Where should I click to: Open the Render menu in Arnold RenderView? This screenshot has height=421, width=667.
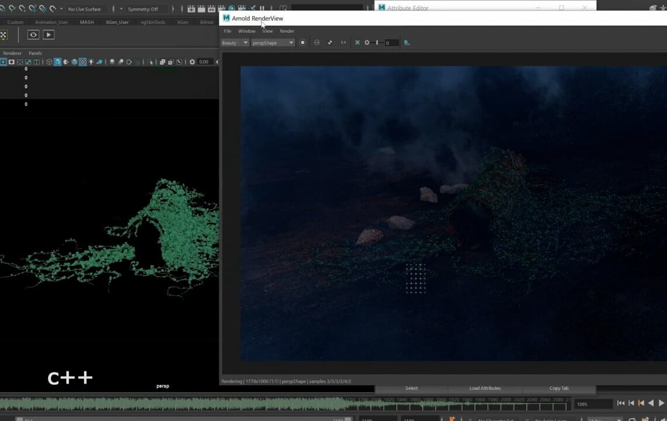point(287,31)
